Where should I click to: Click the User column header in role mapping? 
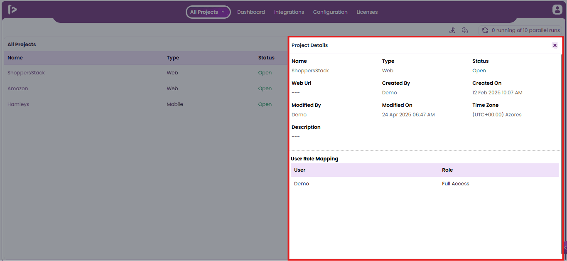[x=299, y=170]
